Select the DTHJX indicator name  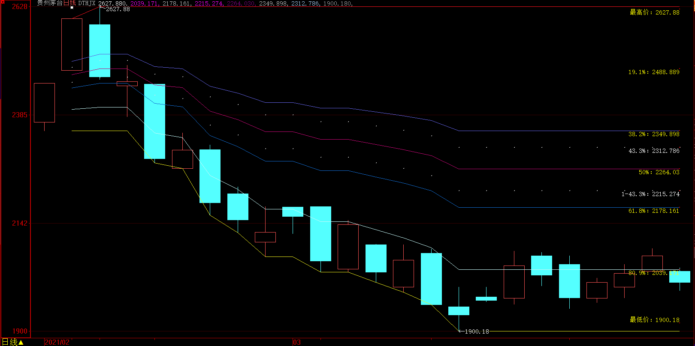tap(87, 3)
